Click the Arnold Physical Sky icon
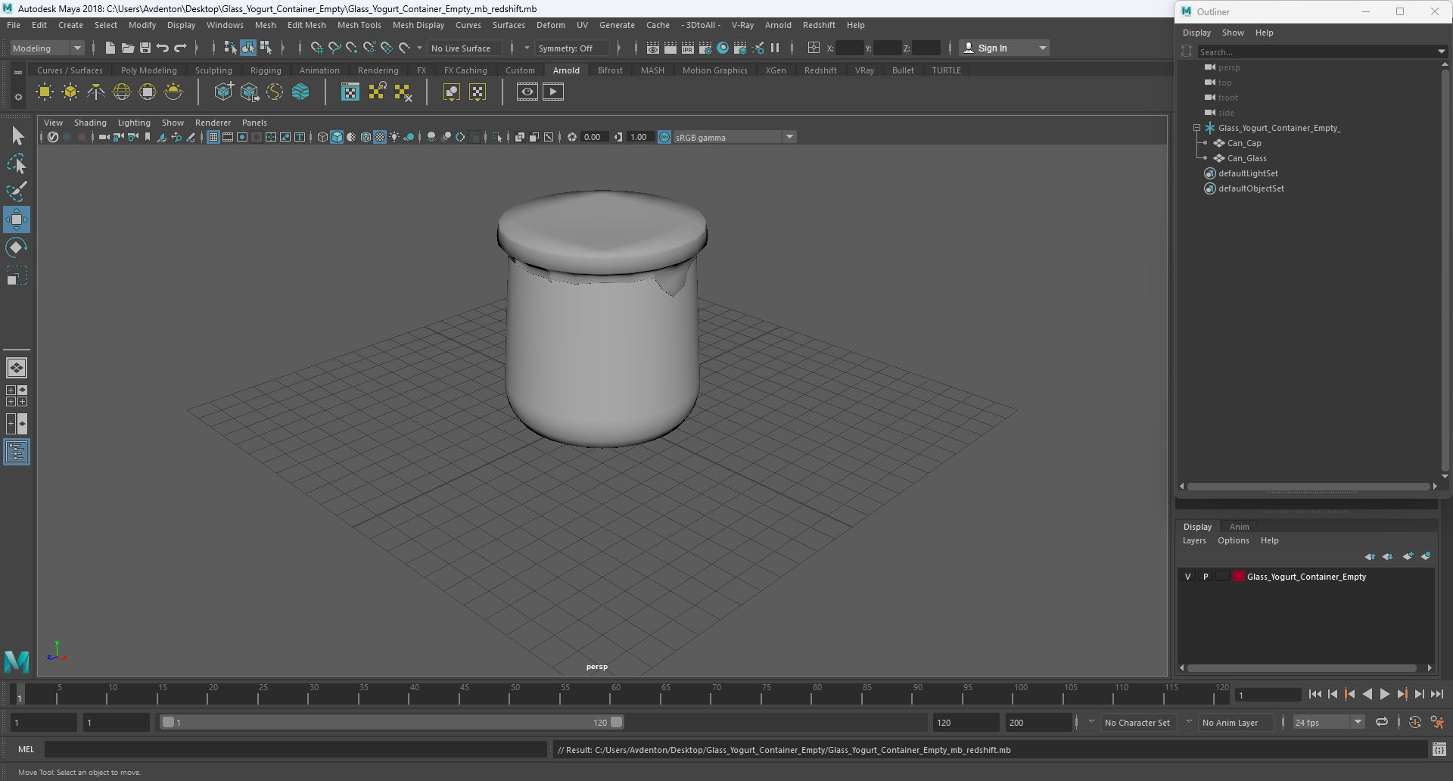The image size is (1453, 781). (173, 92)
